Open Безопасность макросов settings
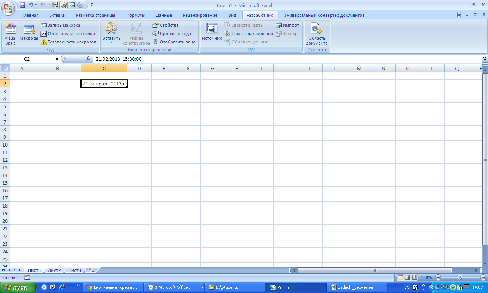 (x=69, y=42)
